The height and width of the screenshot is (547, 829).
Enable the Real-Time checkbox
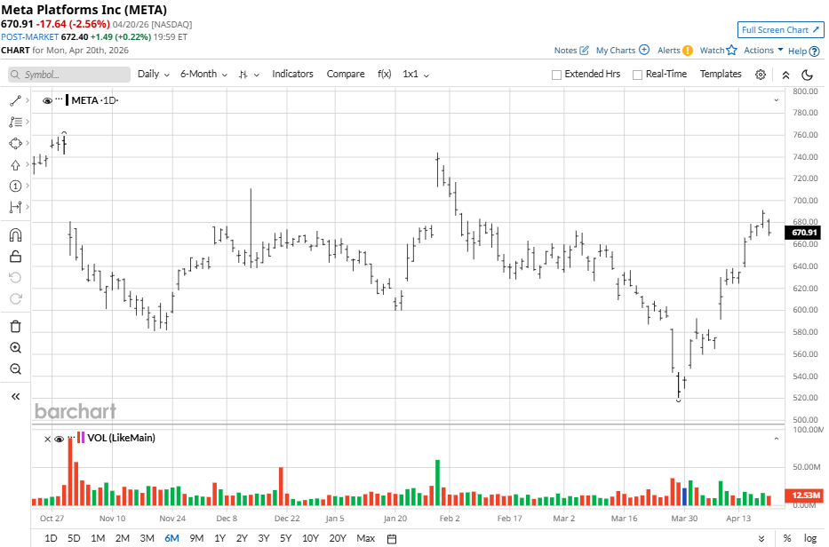pyautogui.click(x=638, y=75)
